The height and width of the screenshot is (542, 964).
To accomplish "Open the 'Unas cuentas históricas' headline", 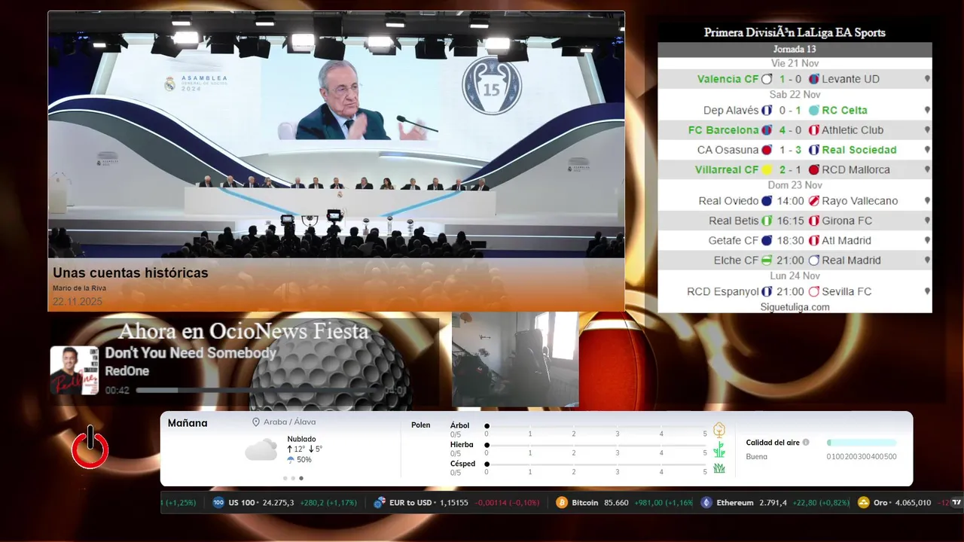I will coord(130,273).
